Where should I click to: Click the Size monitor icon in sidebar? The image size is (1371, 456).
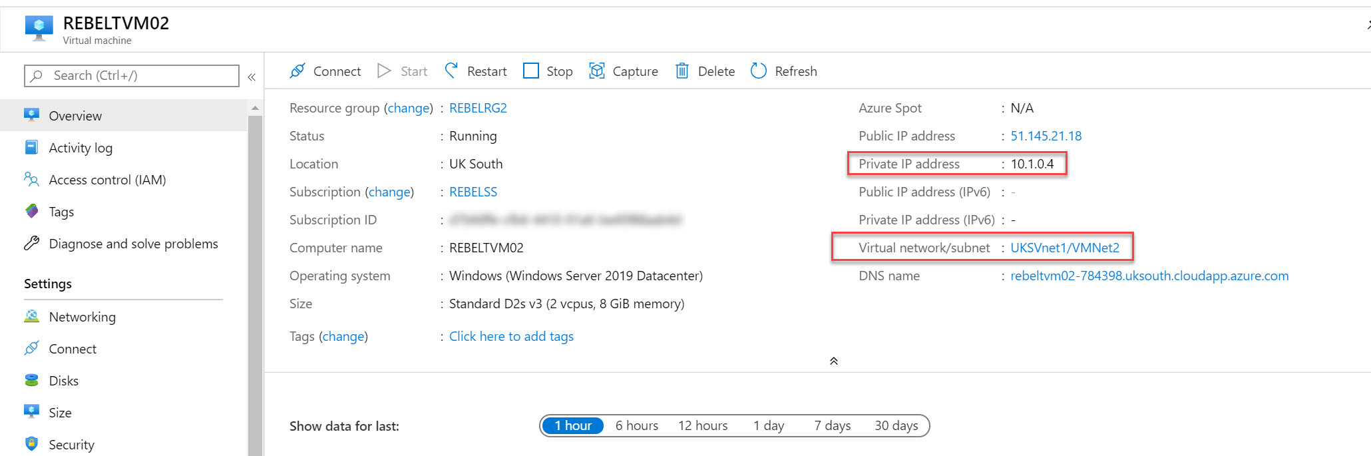point(31,411)
